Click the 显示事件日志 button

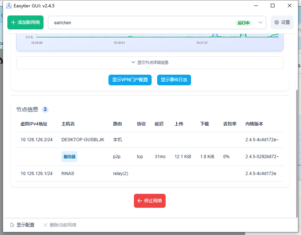[x=174, y=80]
